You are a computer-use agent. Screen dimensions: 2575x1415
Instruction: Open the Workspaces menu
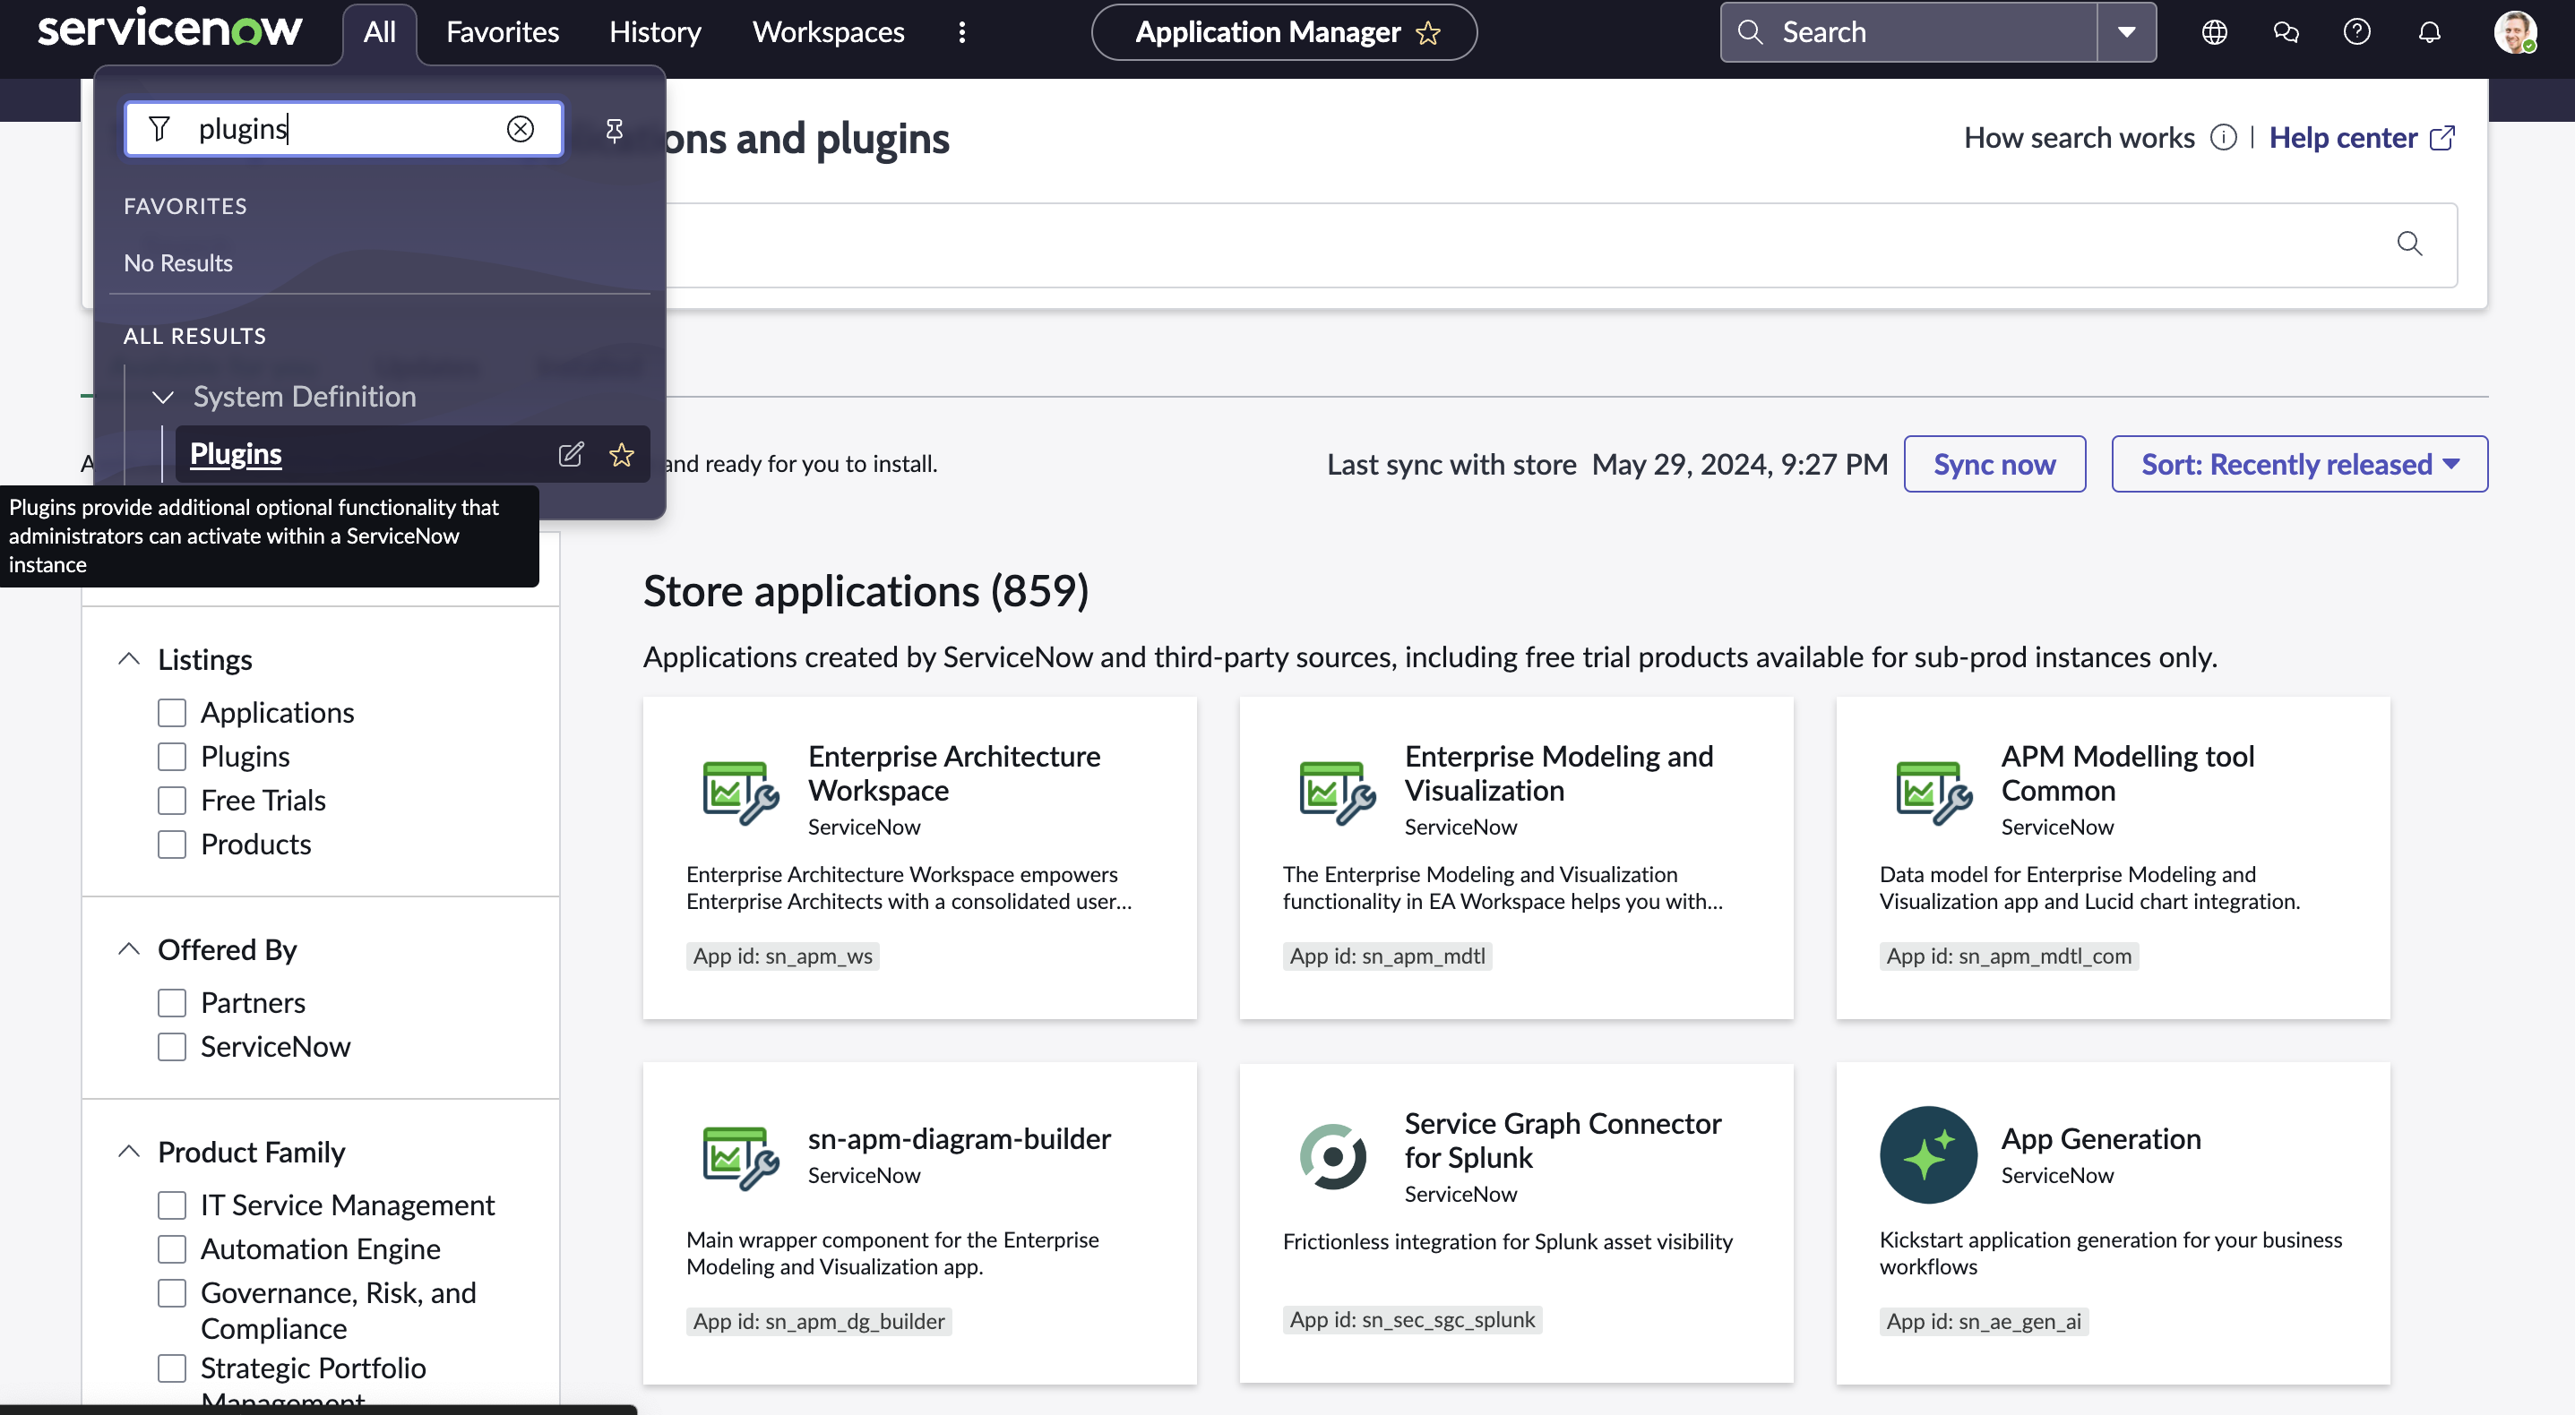828,31
